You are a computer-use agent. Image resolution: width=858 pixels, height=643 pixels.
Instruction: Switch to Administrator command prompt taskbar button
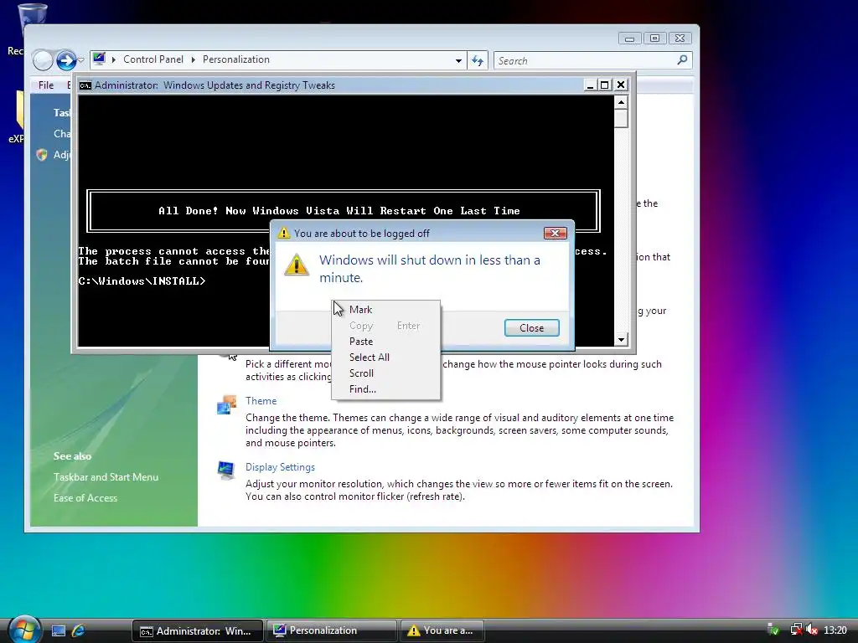[198, 631]
